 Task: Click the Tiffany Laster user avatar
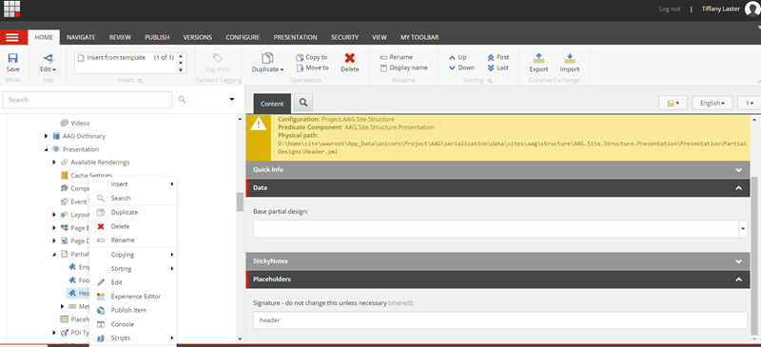pos(751,10)
